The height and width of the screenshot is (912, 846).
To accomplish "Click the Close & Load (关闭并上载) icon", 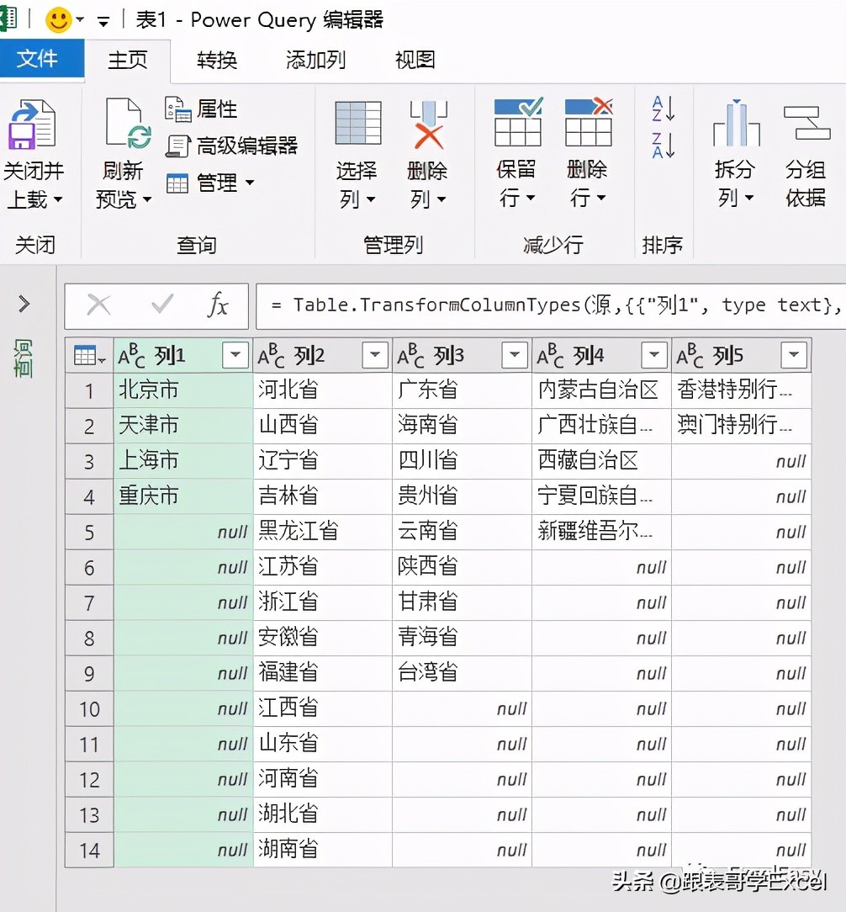I will coord(32,124).
